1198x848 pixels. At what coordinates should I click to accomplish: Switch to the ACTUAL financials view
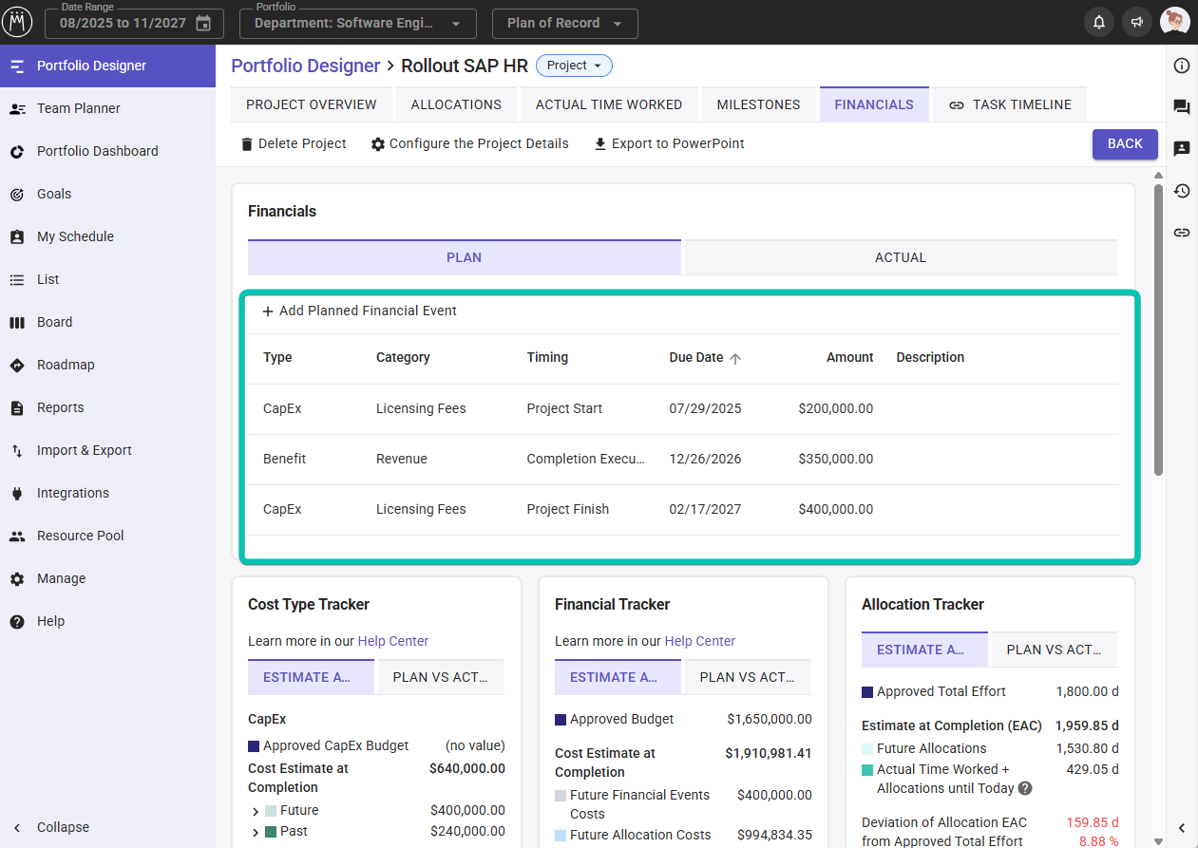(x=900, y=257)
